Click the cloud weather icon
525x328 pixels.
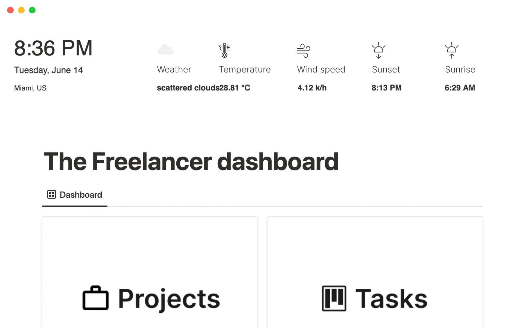point(166,50)
